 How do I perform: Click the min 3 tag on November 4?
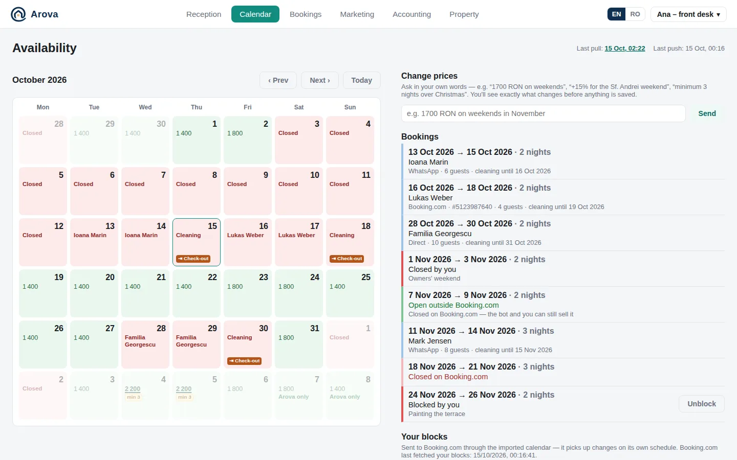(x=134, y=397)
